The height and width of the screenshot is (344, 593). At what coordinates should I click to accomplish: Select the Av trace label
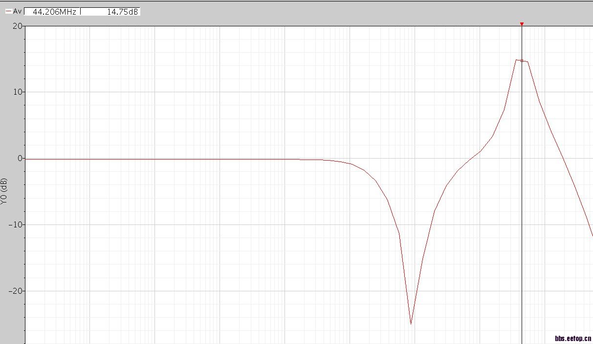pyautogui.click(x=17, y=11)
